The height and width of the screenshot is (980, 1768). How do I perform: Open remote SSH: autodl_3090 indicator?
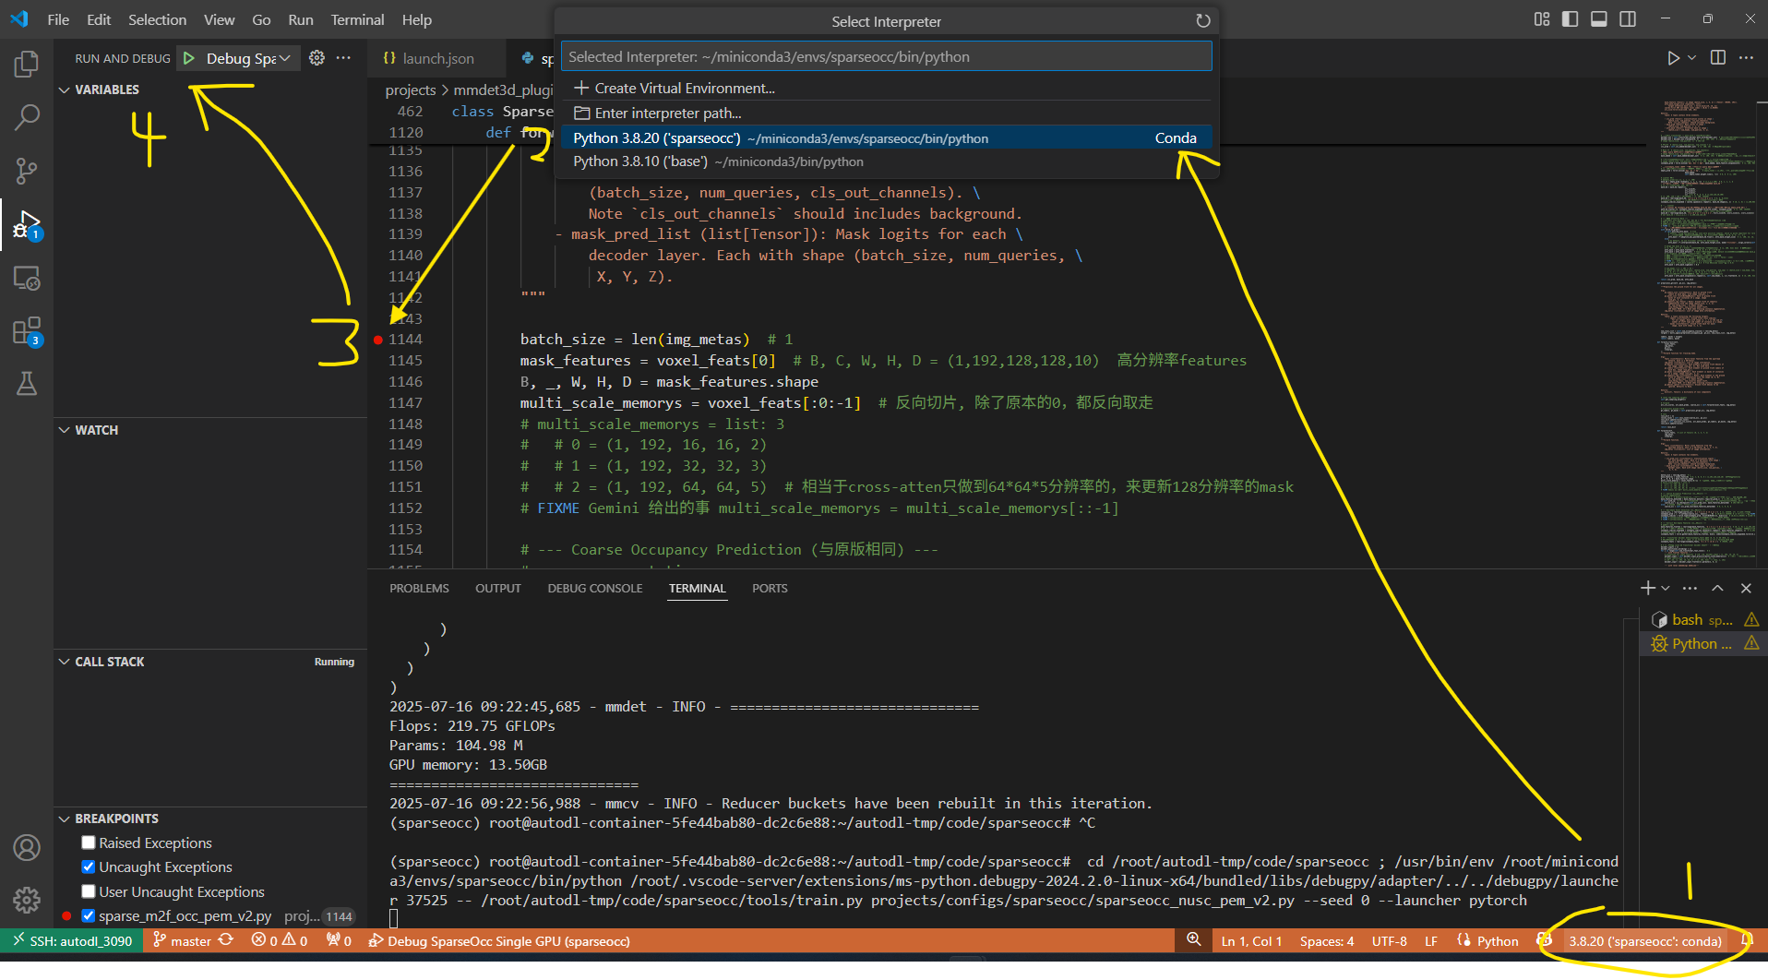tap(72, 940)
